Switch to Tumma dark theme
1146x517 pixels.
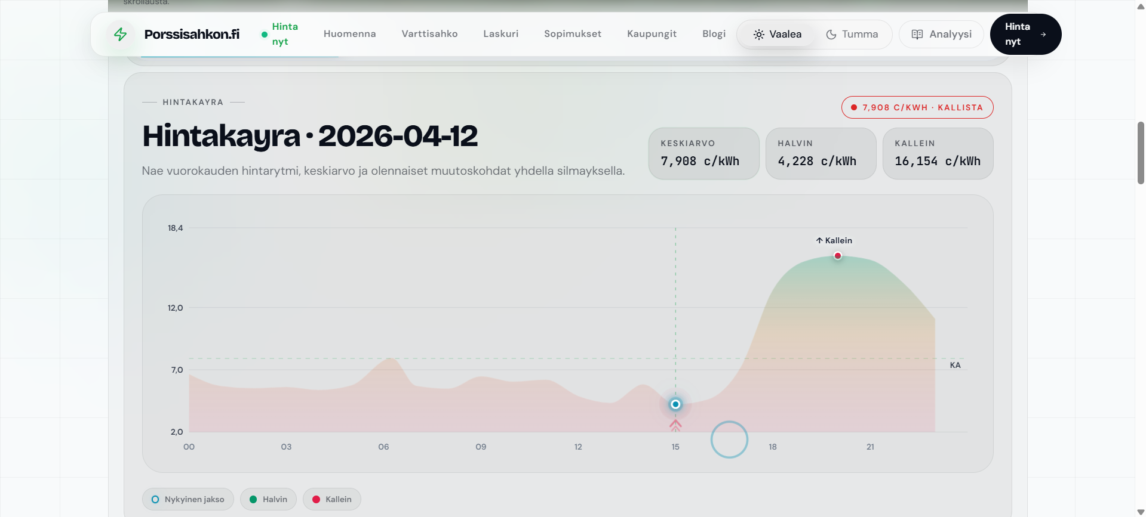tap(852, 35)
